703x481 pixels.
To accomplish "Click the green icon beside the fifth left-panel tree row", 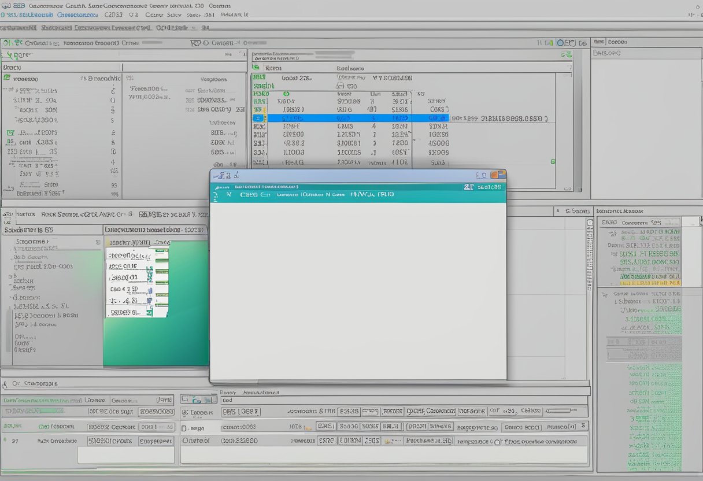I will [x=10, y=132].
